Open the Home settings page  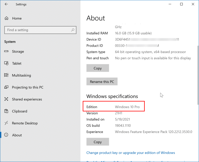pos(17,18)
